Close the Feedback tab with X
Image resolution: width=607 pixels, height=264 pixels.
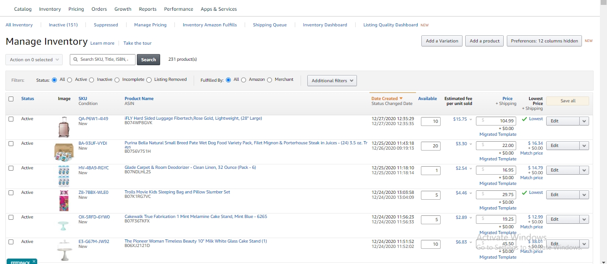(34, 262)
